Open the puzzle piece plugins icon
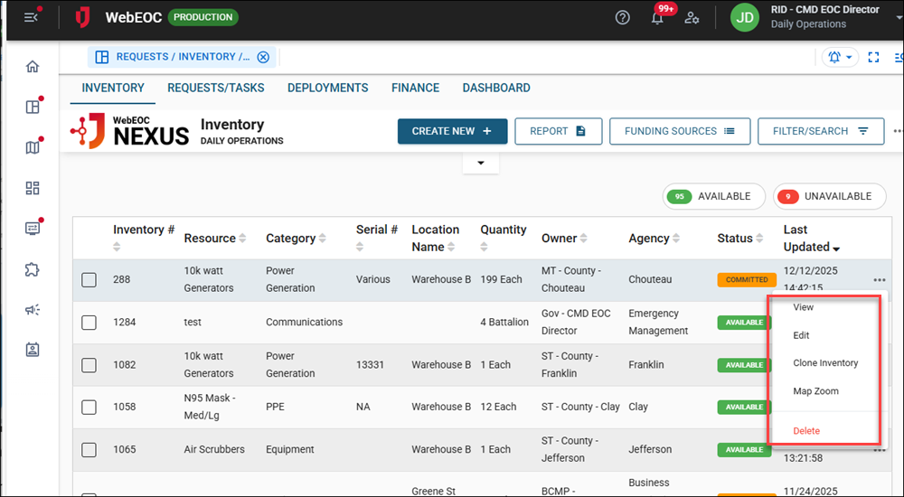 pyautogui.click(x=33, y=269)
